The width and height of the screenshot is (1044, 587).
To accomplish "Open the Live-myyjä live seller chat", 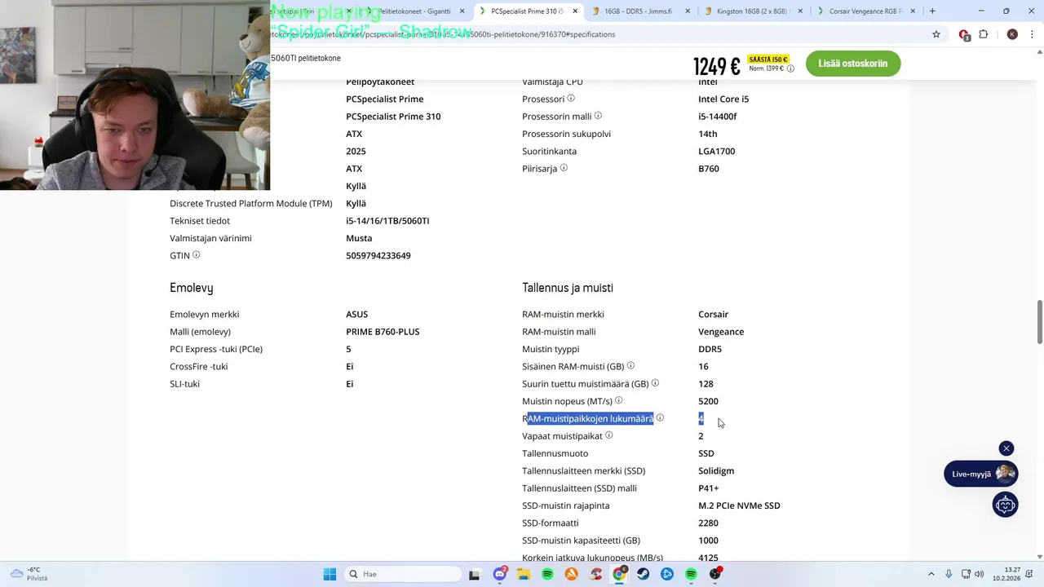I will coord(981,474).
